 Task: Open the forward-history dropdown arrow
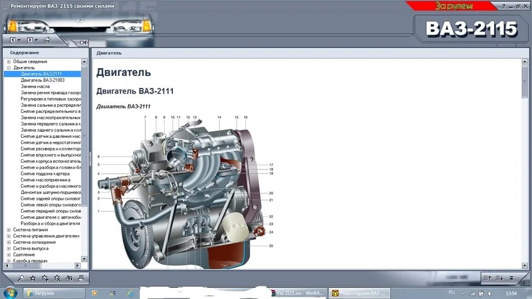click(37, 40)
